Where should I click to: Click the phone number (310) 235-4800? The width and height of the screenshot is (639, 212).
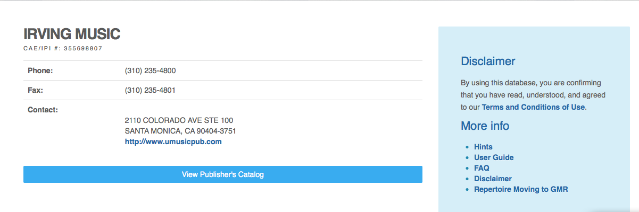150,70
